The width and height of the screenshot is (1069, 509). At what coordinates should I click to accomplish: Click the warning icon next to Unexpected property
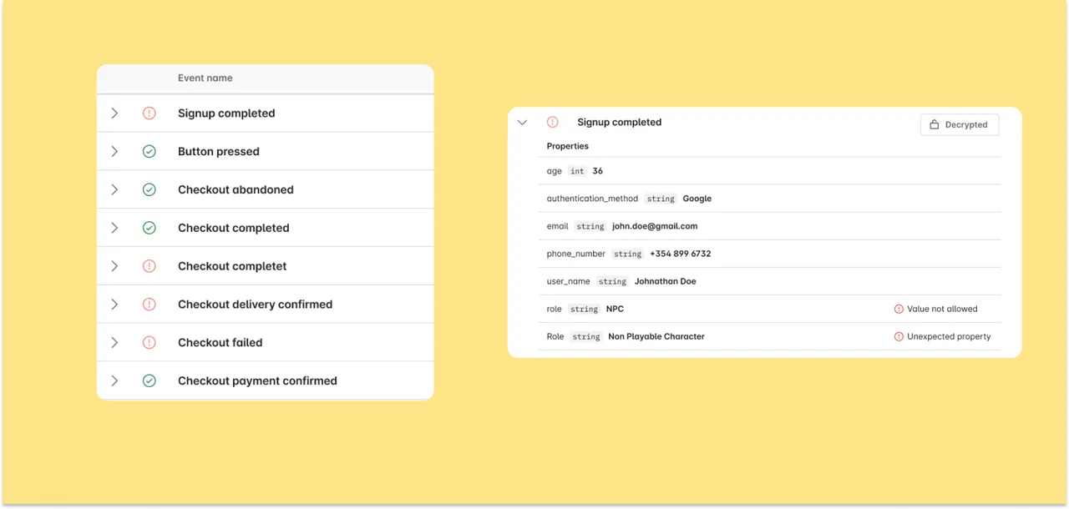click(x=899, y=336)
